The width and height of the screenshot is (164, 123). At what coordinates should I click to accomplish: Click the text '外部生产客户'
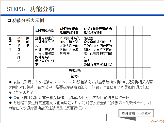tap(45, 49)
